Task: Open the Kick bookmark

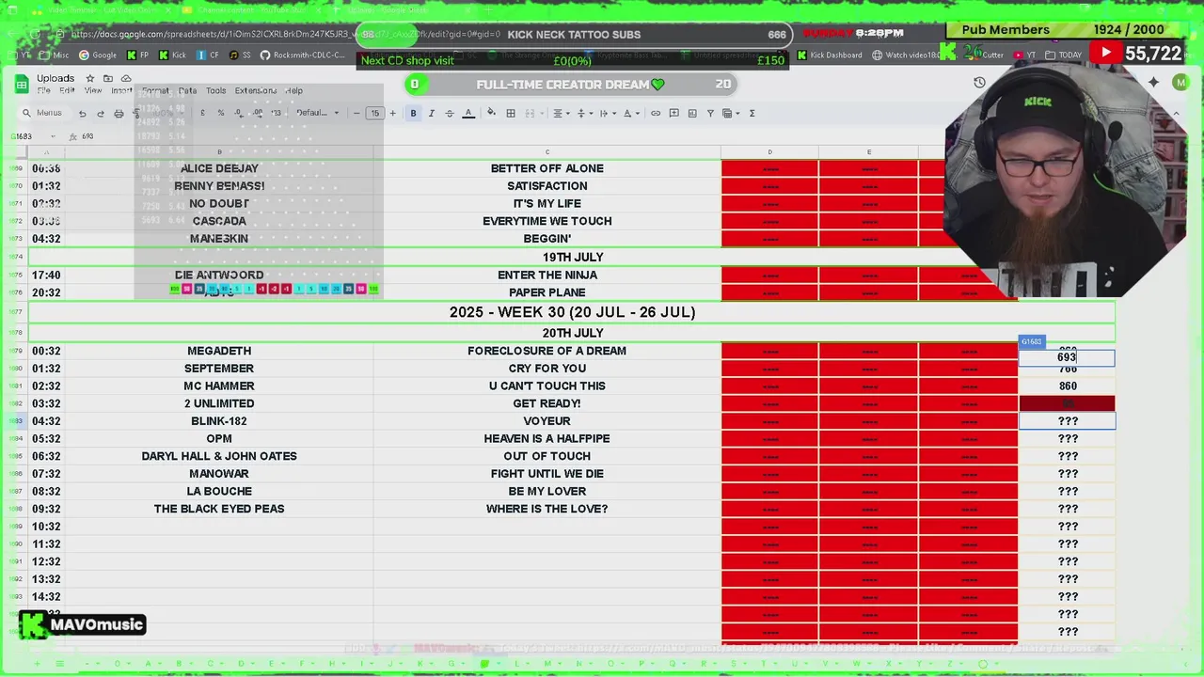Action: 172,55
